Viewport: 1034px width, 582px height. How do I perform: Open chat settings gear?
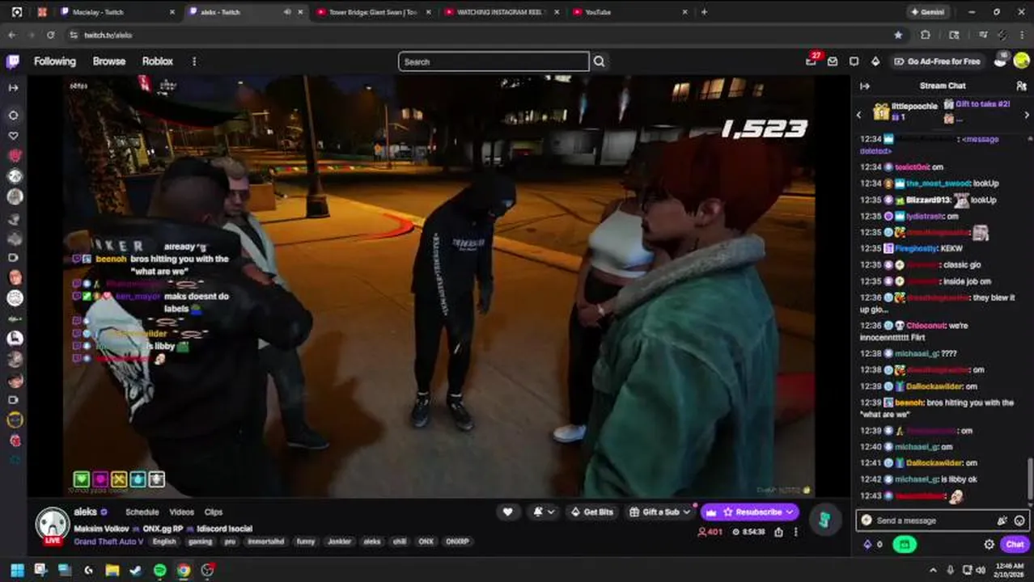pos(989,545)
